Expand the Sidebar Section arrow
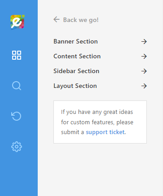 point(144,71)
